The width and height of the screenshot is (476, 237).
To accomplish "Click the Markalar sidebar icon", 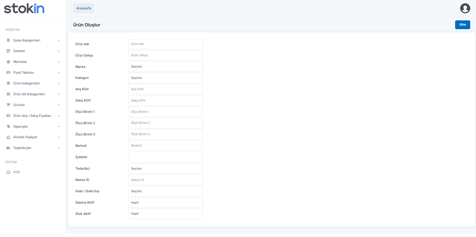I will [8, 62].
